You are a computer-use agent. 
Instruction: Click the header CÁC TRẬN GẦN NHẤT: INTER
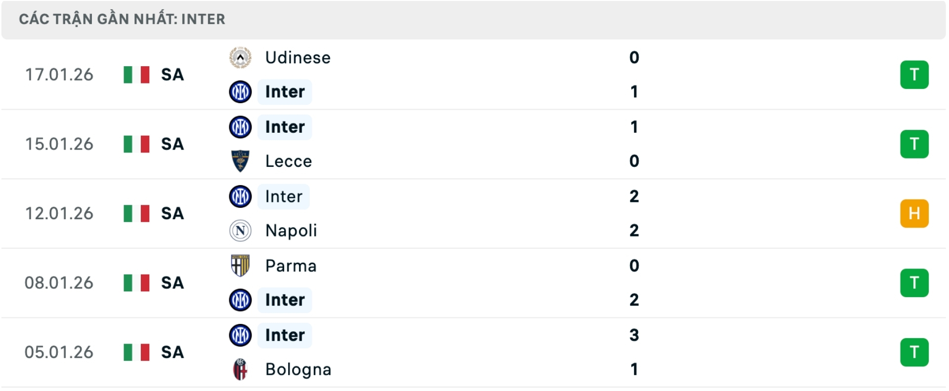pyautogui.click(x=122, y=19)
